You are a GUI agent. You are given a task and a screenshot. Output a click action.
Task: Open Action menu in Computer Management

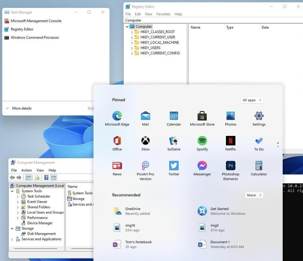pyautogui.click(x=27, y=170)
